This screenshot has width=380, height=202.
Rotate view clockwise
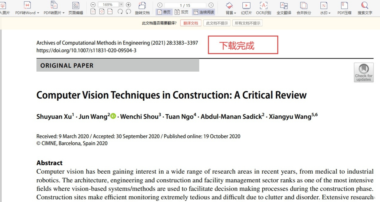click(x=120, y=11)
